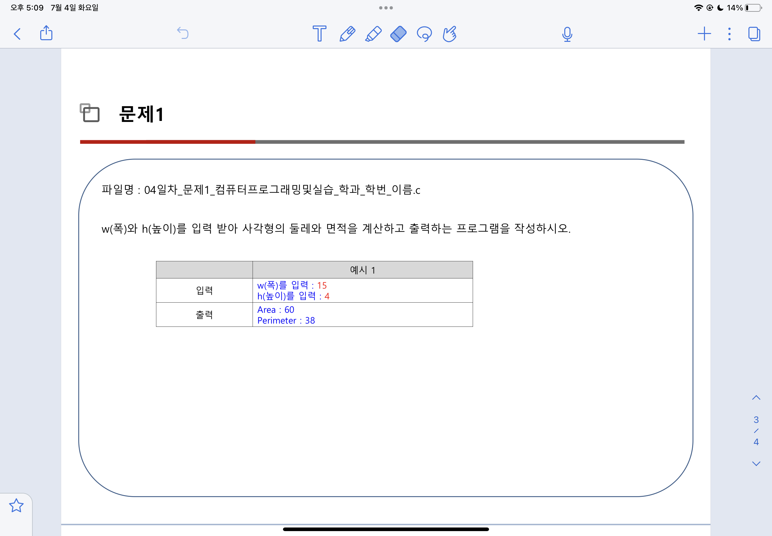The width and height of the screenshot is (772, 536).
Task: Tap the battery status indicator
Action: 753,8
